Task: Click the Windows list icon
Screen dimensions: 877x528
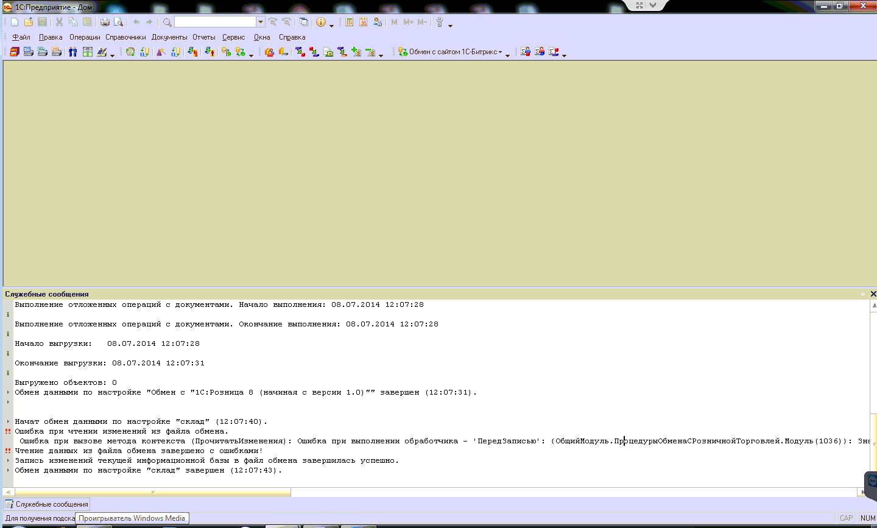Action: (303, 22)
